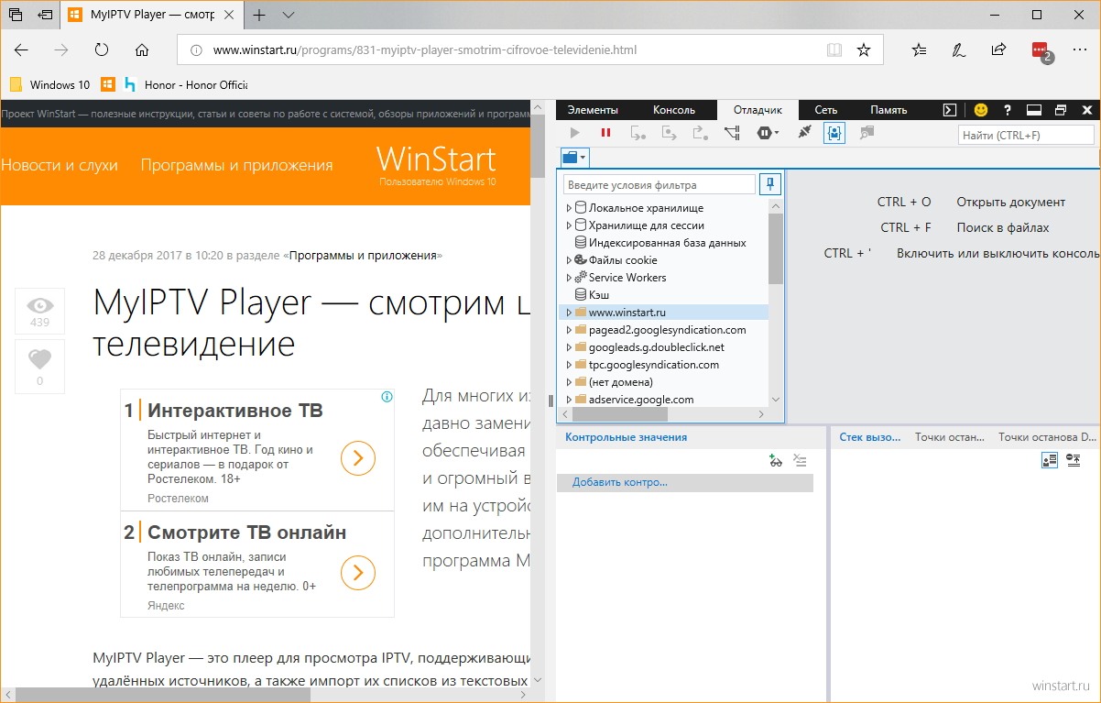Screen dimensions: 1101x703
Task: Open DevTools help question mark
Action: coord(1008,110)
